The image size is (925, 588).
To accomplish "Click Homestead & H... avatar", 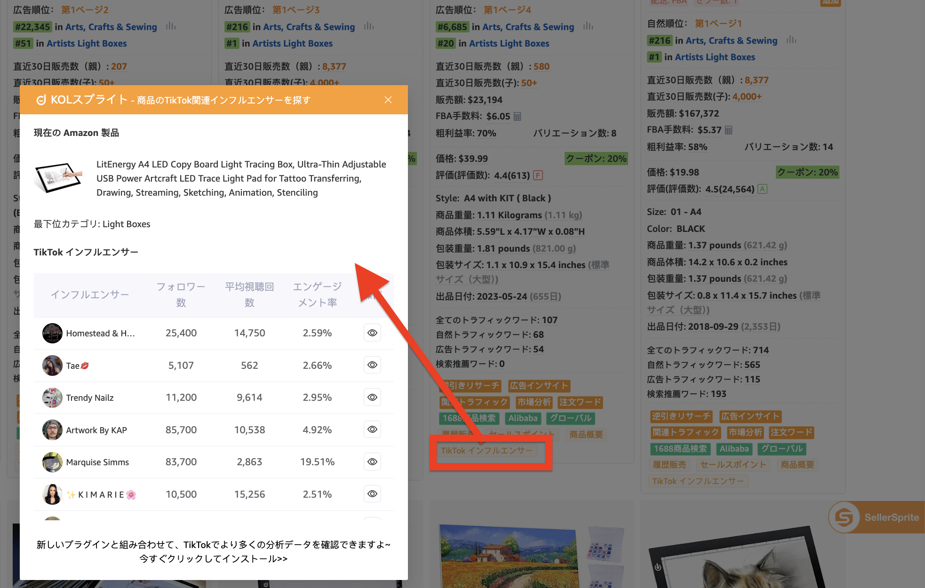I will tap(52, 333).
